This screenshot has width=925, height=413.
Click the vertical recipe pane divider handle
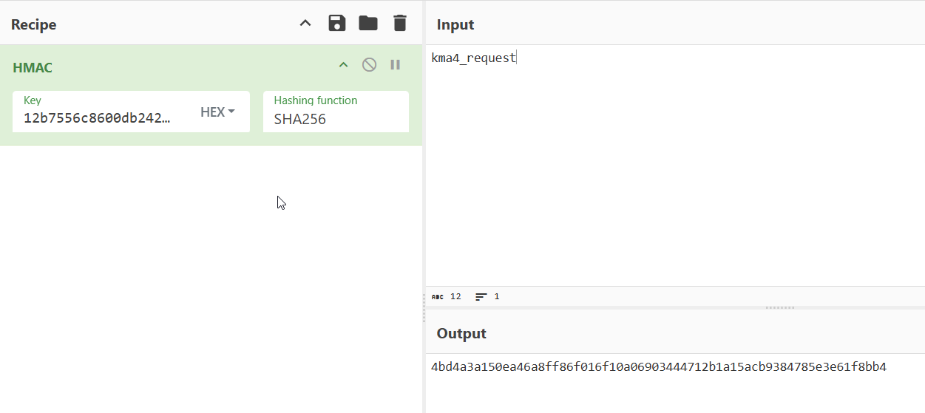(x=424, y=307)
